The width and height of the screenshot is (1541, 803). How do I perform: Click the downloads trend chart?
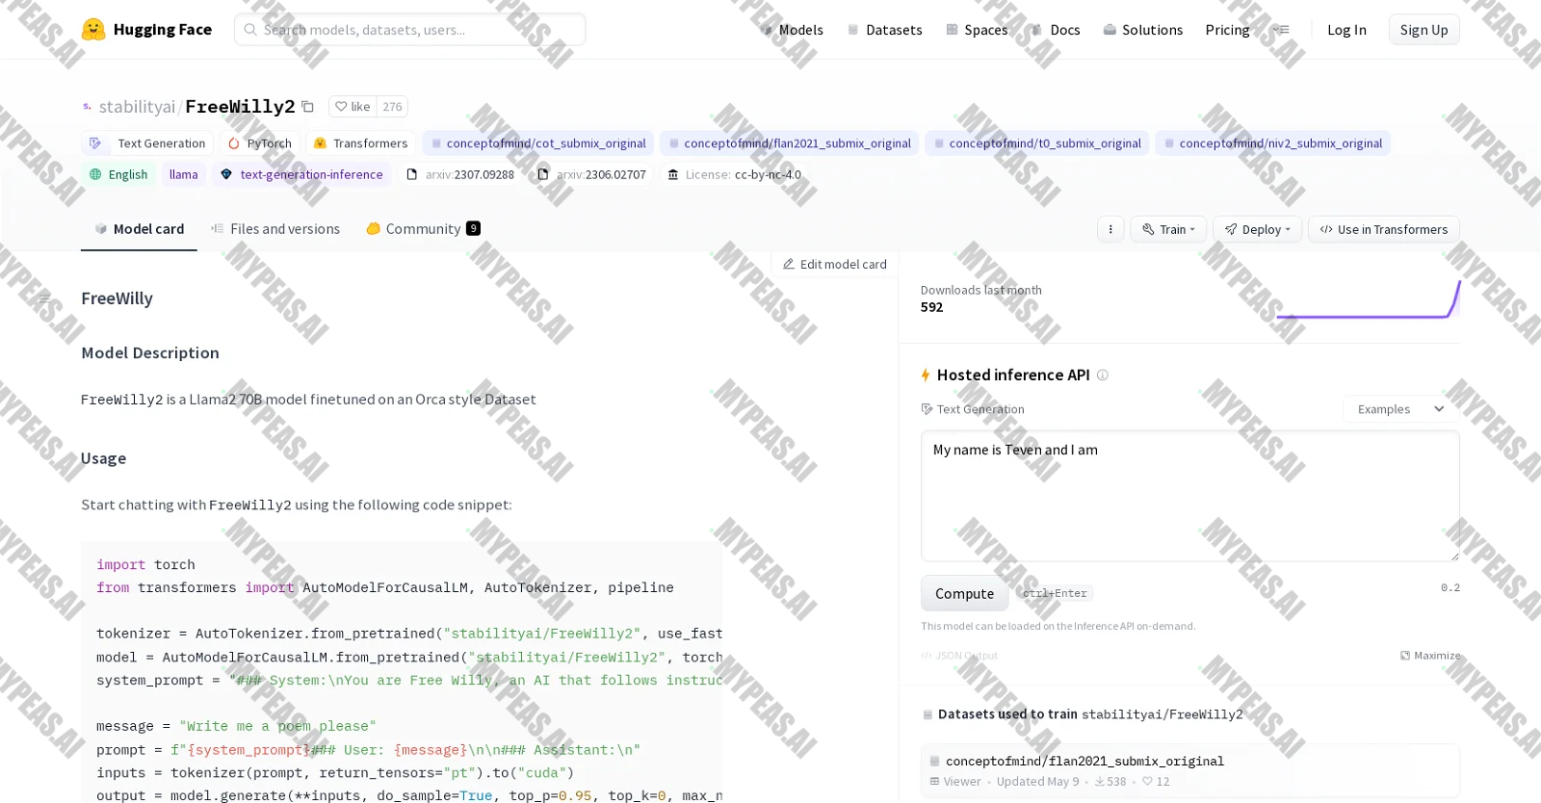pyautogui.click(x=1369, y=299)
